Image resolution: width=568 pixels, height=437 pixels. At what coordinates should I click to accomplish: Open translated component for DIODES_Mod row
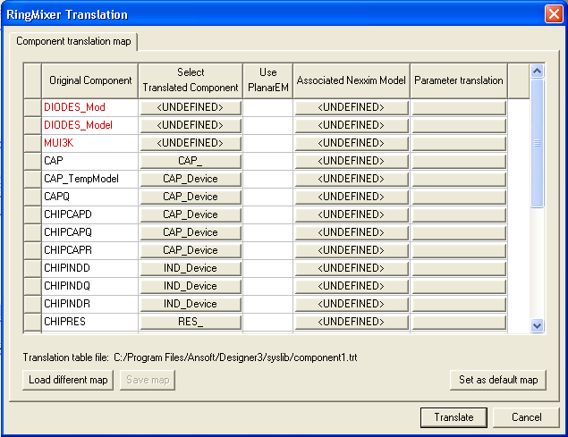pos(190,107)
